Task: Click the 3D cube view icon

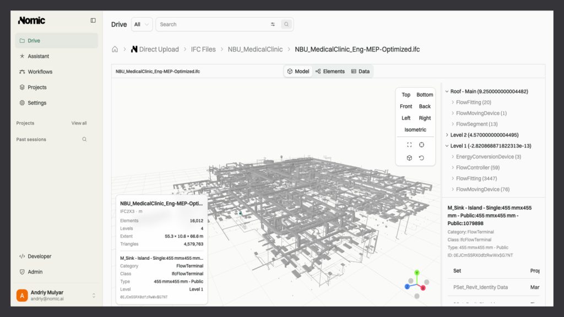Action: (x=409, y=158)
